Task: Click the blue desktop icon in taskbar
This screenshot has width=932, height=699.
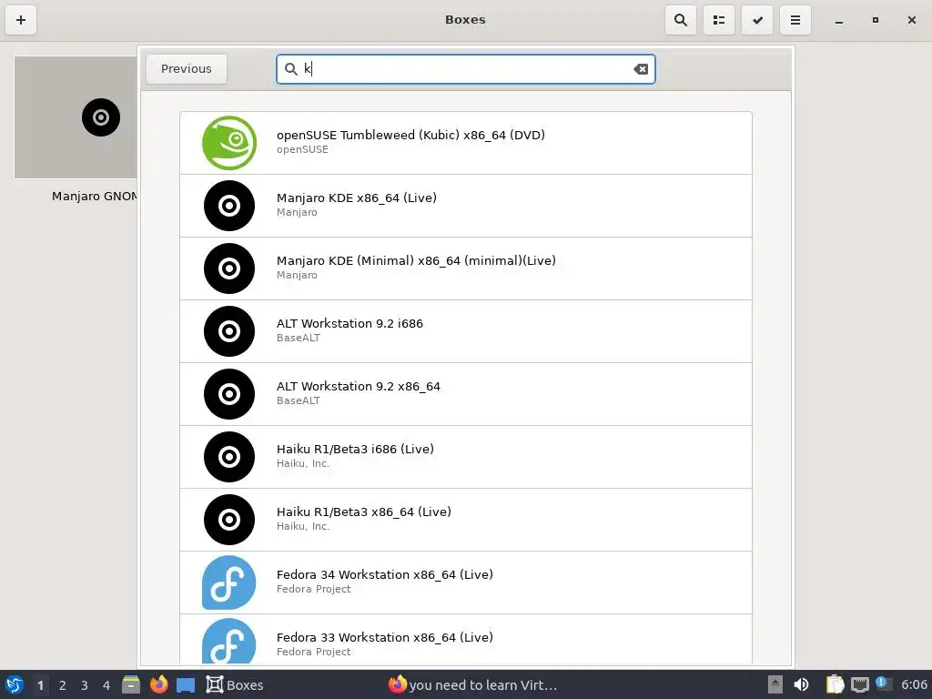Action: pos(186,684)
